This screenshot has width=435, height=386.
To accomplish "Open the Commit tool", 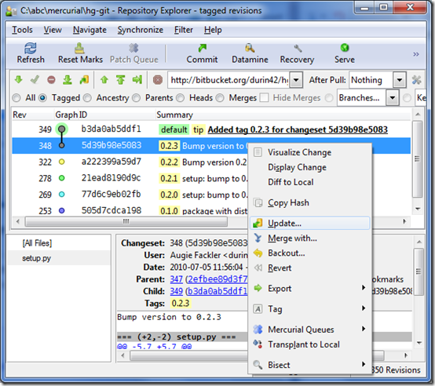I will click(x=202, y=53).
